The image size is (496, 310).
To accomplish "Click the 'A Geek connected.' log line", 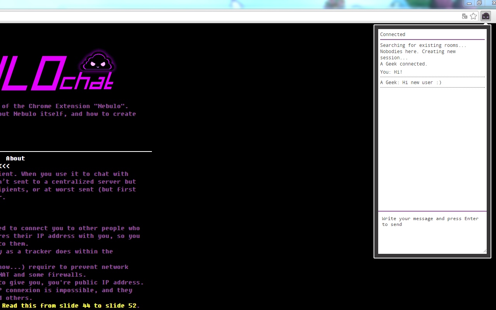I will pos(403,64).
